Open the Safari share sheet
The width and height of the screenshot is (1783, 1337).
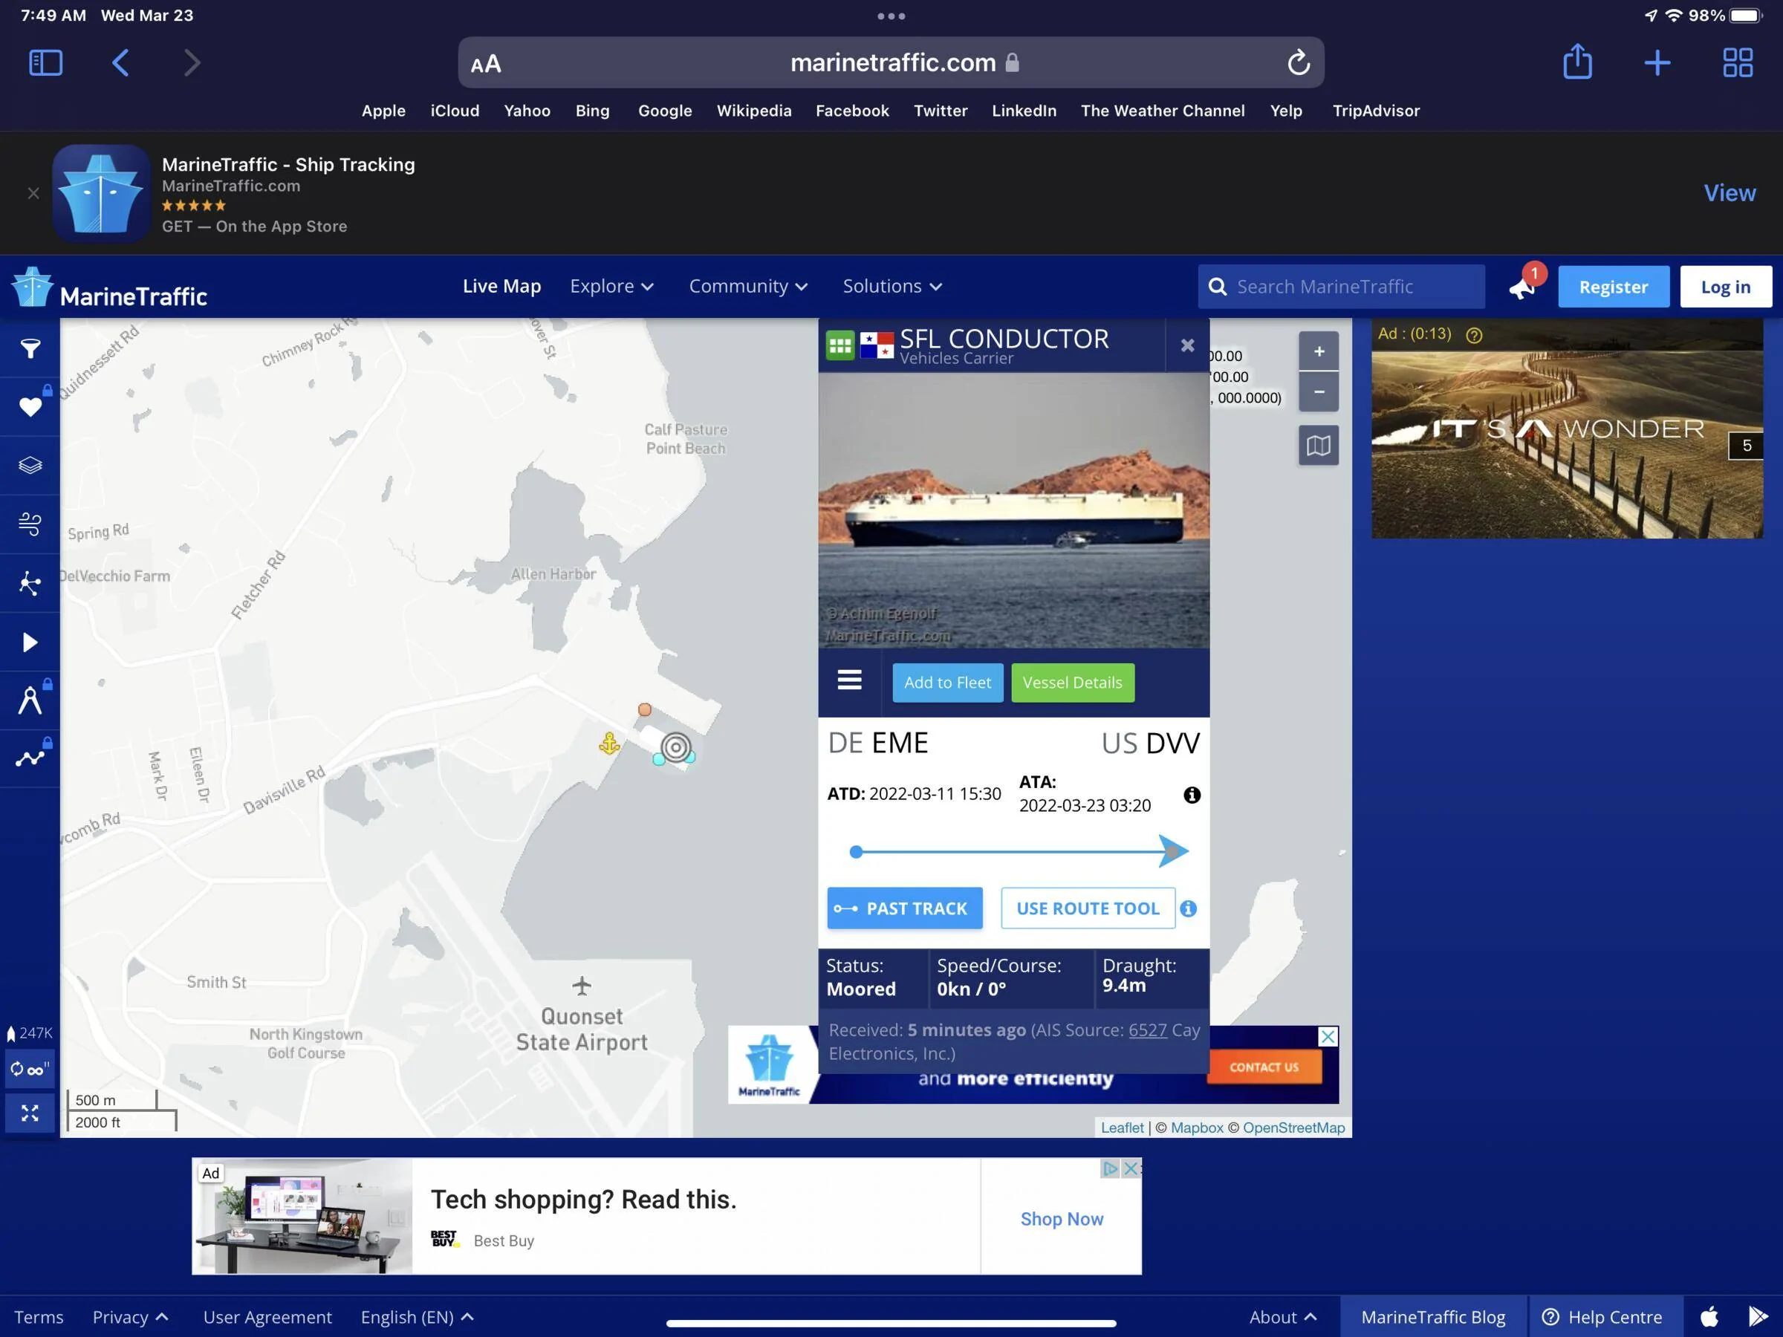pos(1577,61)
